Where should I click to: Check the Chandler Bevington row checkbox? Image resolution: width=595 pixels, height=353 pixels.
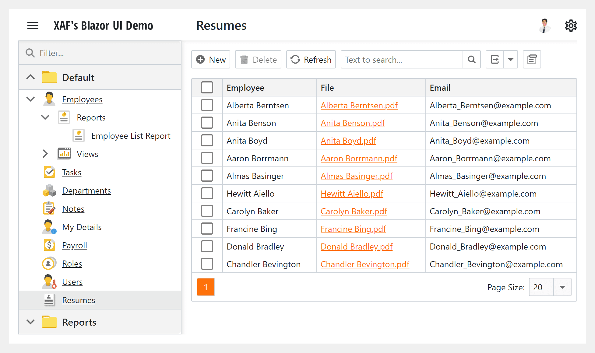click(207, 264)
